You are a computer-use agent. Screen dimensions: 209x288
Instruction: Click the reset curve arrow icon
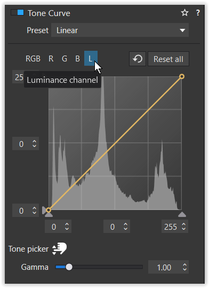click(x=138, y=59)
